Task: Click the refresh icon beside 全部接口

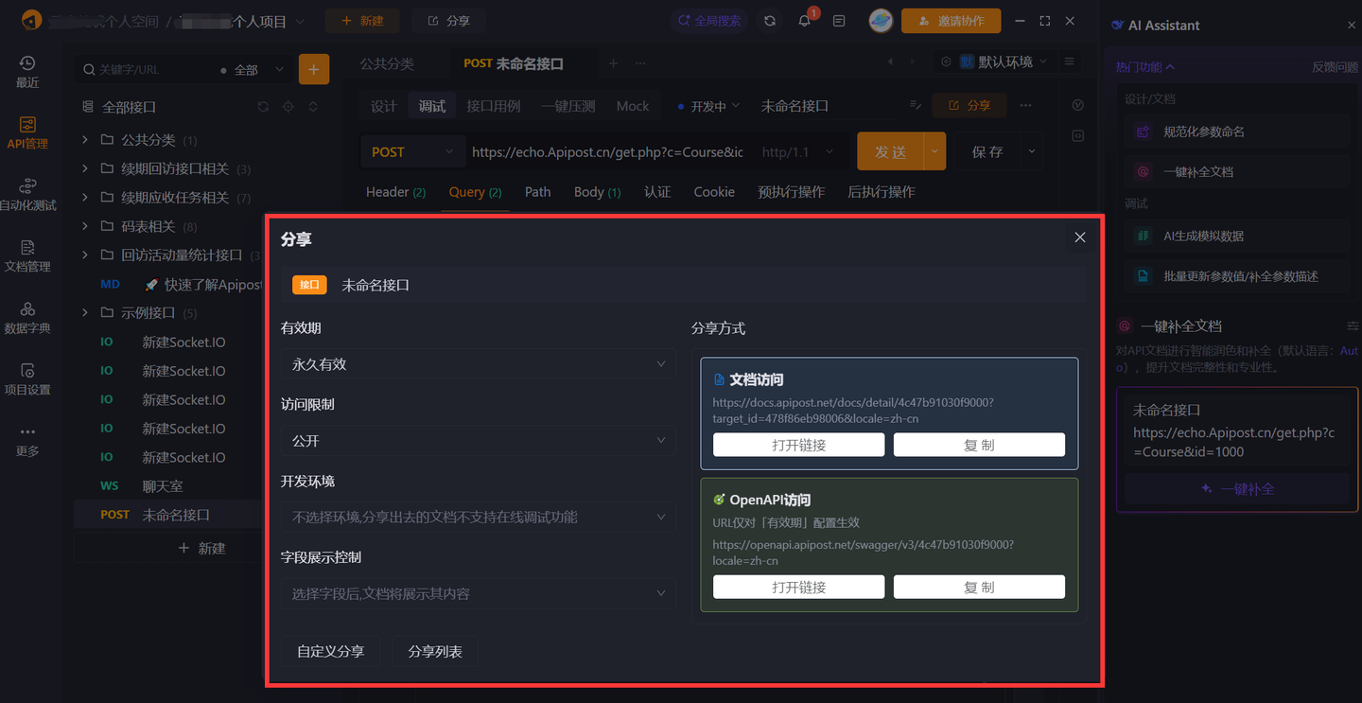Action: click(x=263, y=107)
